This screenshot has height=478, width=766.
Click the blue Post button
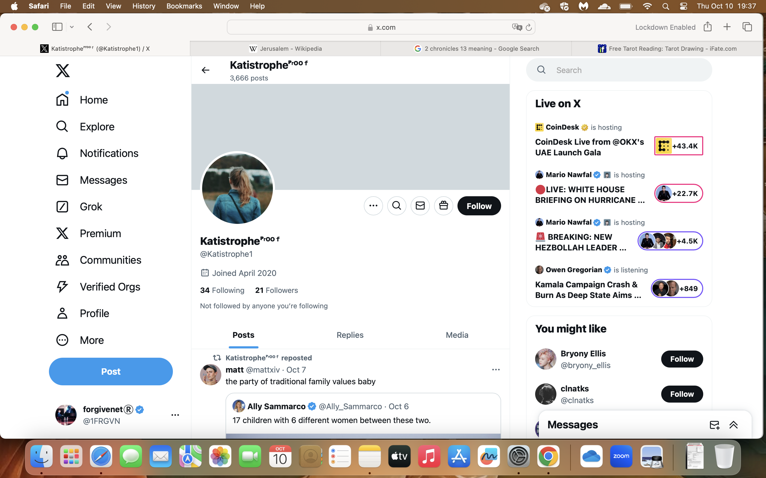[x=111, y=372]
